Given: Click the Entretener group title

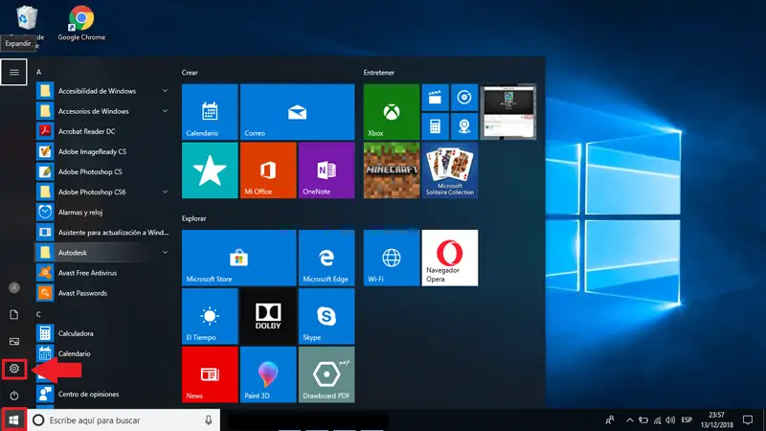Looking at the screenshot, I should [x=378, y=73].
